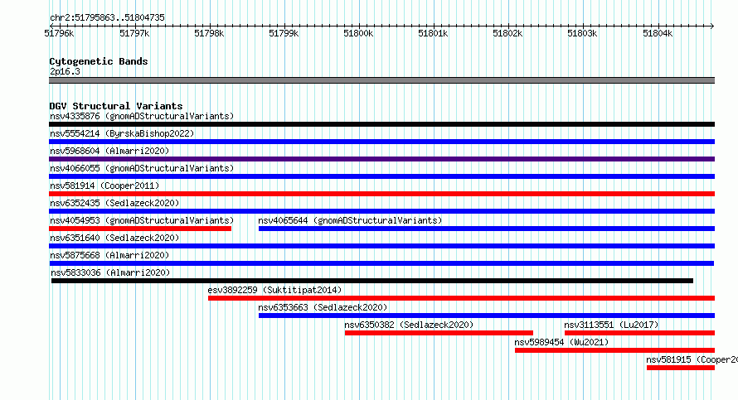Click the blue nsv6352435 variant bar
The image size is (738, 400).
[x=381, y=211]
